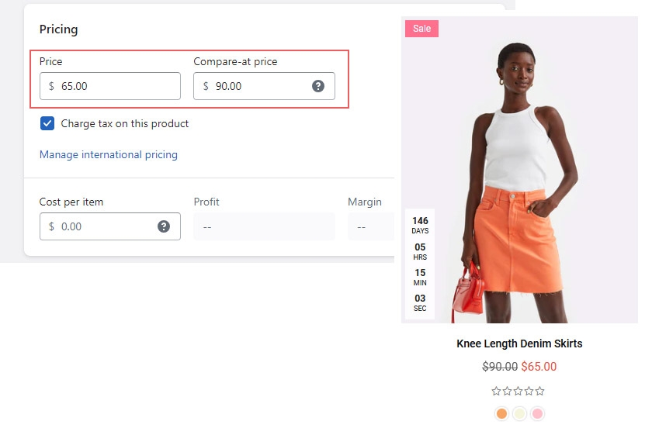652x435 pixels.
Task: Uncheck Charge tax on this product
Action: click(47, 123)
